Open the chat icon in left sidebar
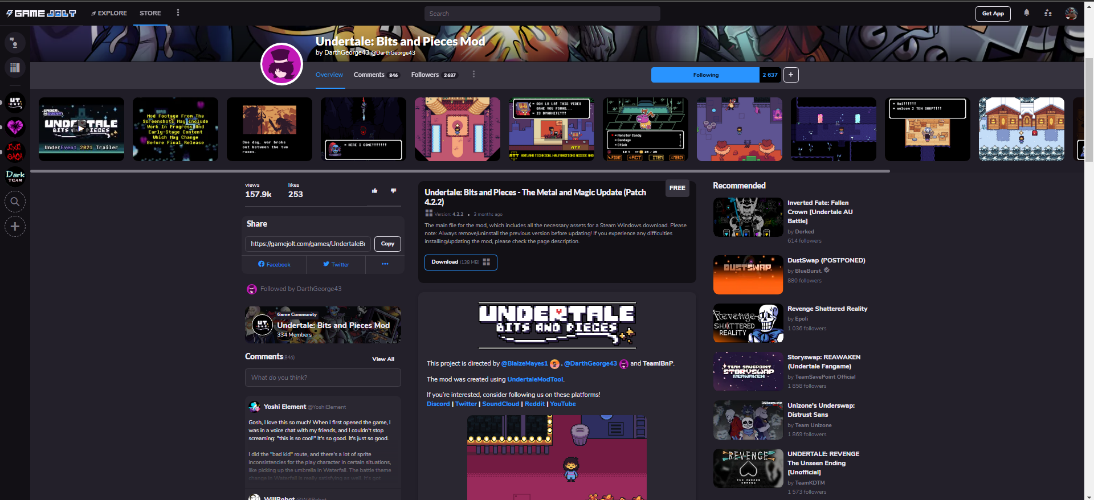 (x=15, y=43)
